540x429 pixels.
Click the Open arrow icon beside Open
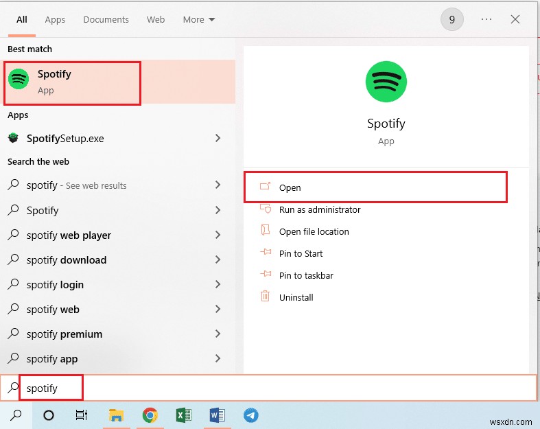[265, 187]
